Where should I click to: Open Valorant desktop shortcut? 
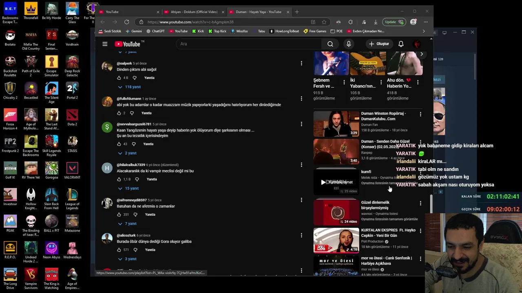point(72,170)
